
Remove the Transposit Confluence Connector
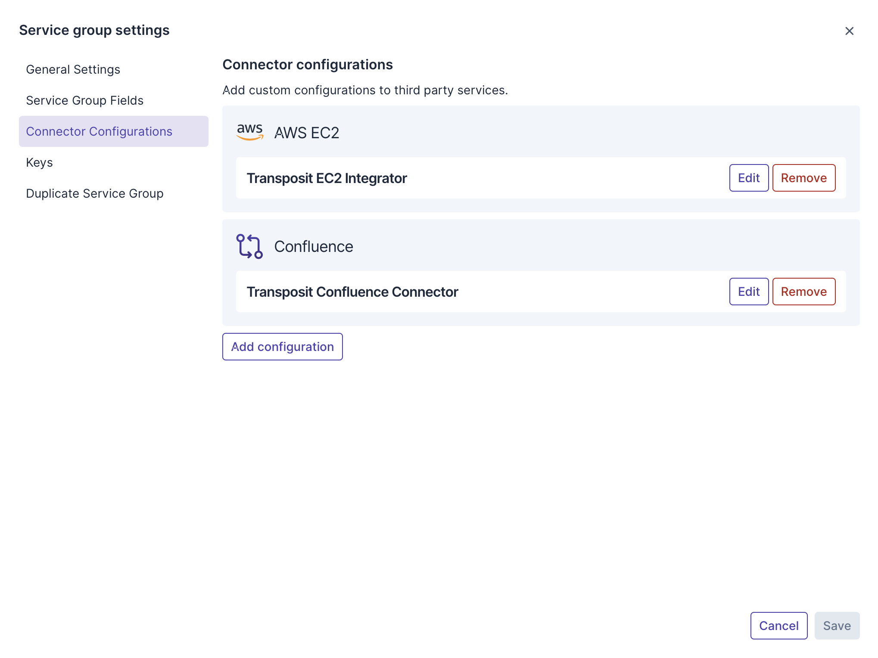pos(803,292)
